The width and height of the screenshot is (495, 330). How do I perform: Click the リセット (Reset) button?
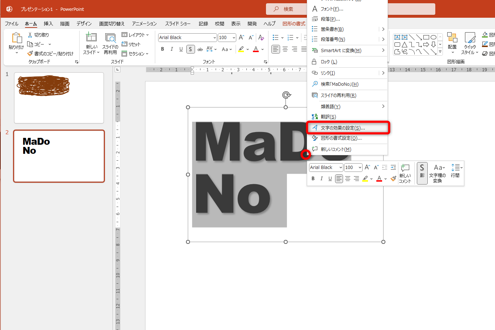(134, 44)
